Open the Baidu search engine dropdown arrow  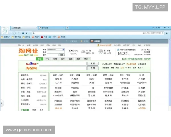point(38,64)
